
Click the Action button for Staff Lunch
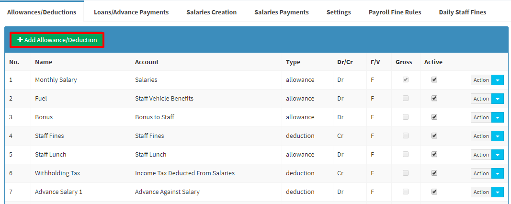coord(481,155)
